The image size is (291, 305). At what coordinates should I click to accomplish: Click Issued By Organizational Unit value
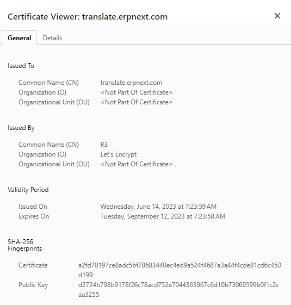(x=137, y=164)
